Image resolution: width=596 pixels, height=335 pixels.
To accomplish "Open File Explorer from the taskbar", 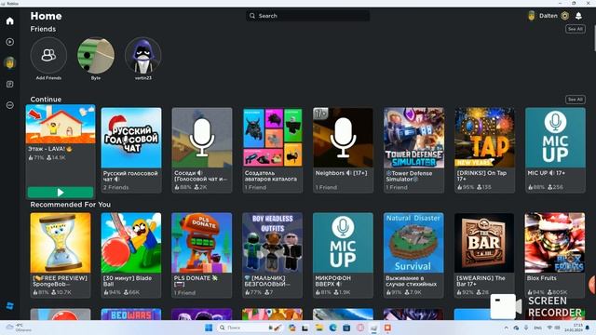I will point(319,328).
